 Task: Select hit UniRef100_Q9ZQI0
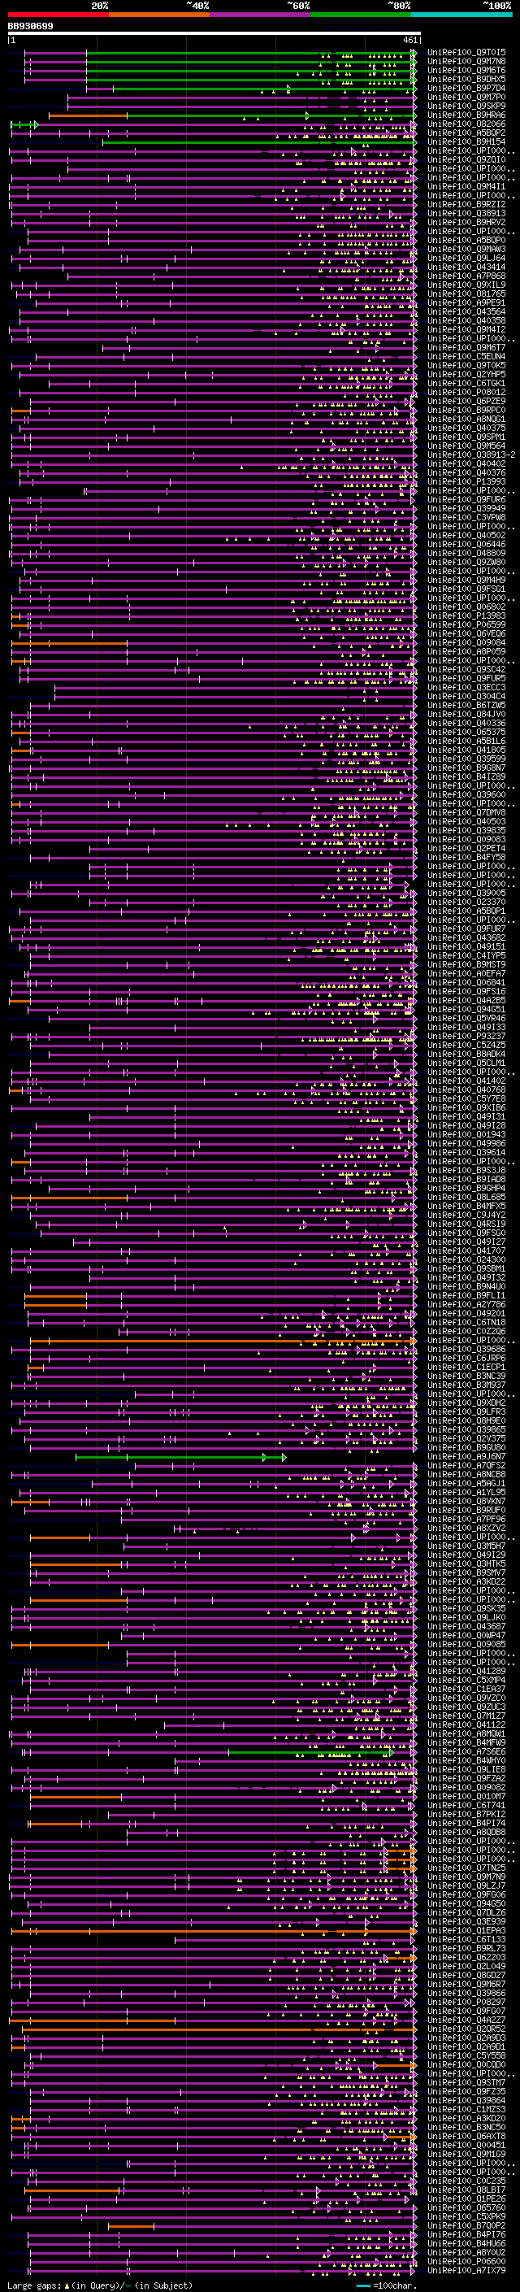click(466, 160)
